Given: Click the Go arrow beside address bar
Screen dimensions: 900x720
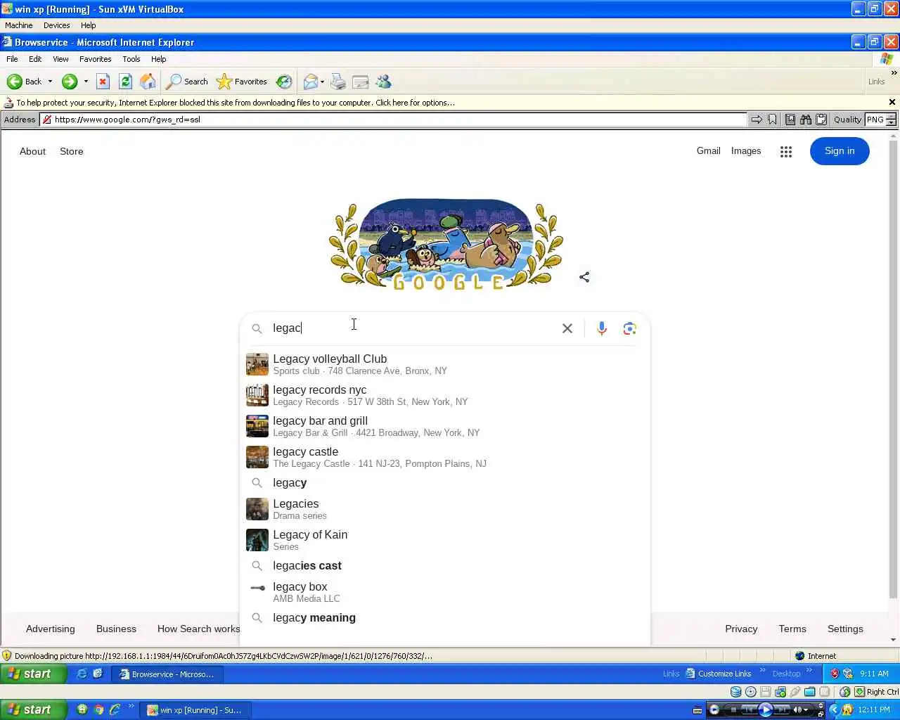Looking at the screenshot, I should (757, 120).
